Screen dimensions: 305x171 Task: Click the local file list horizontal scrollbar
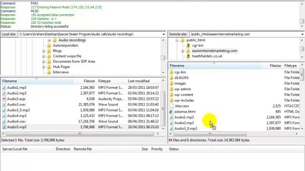(80, 134)
